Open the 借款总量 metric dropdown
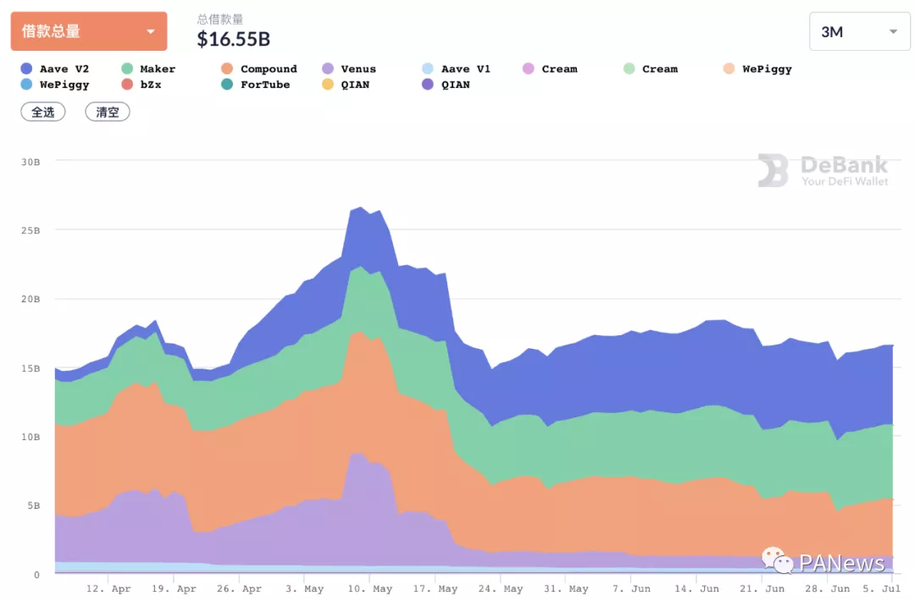Image resolution: width=915 pixels, height=601 pixels. pos(88,31)
